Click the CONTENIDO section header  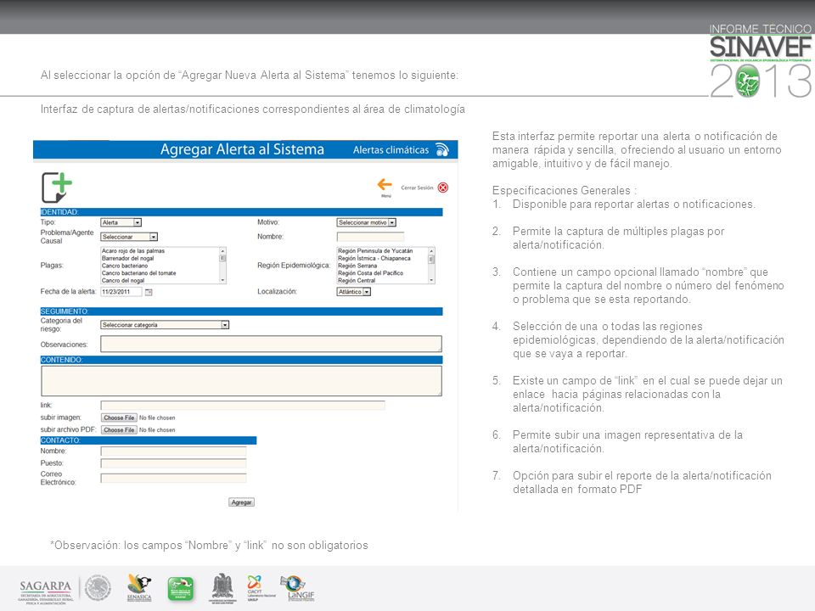(241, 360)
